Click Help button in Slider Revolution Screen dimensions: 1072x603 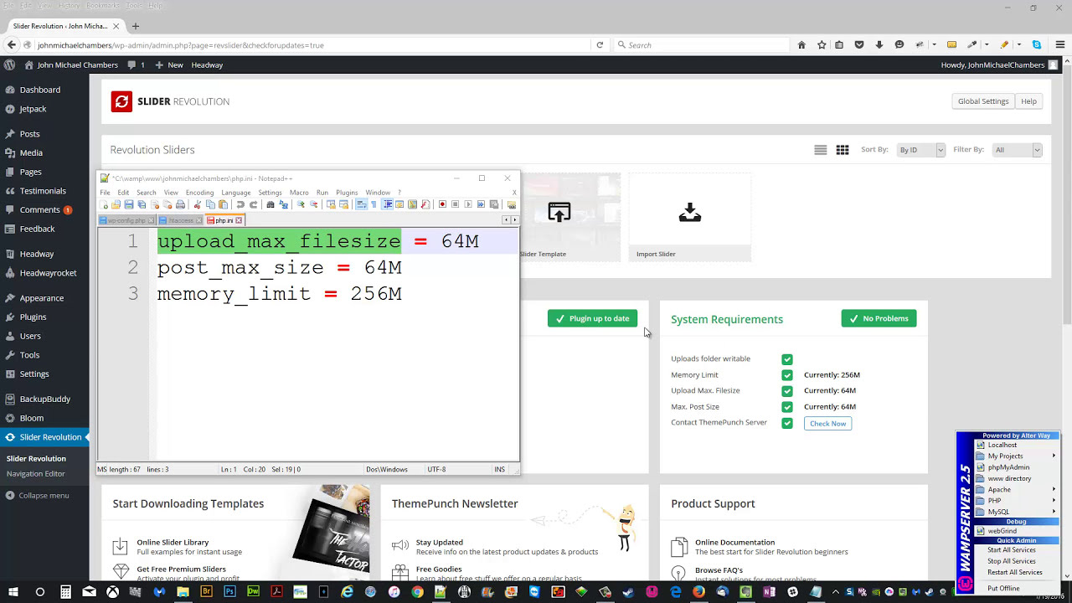pyautogui.click(x=1028, y=101)
